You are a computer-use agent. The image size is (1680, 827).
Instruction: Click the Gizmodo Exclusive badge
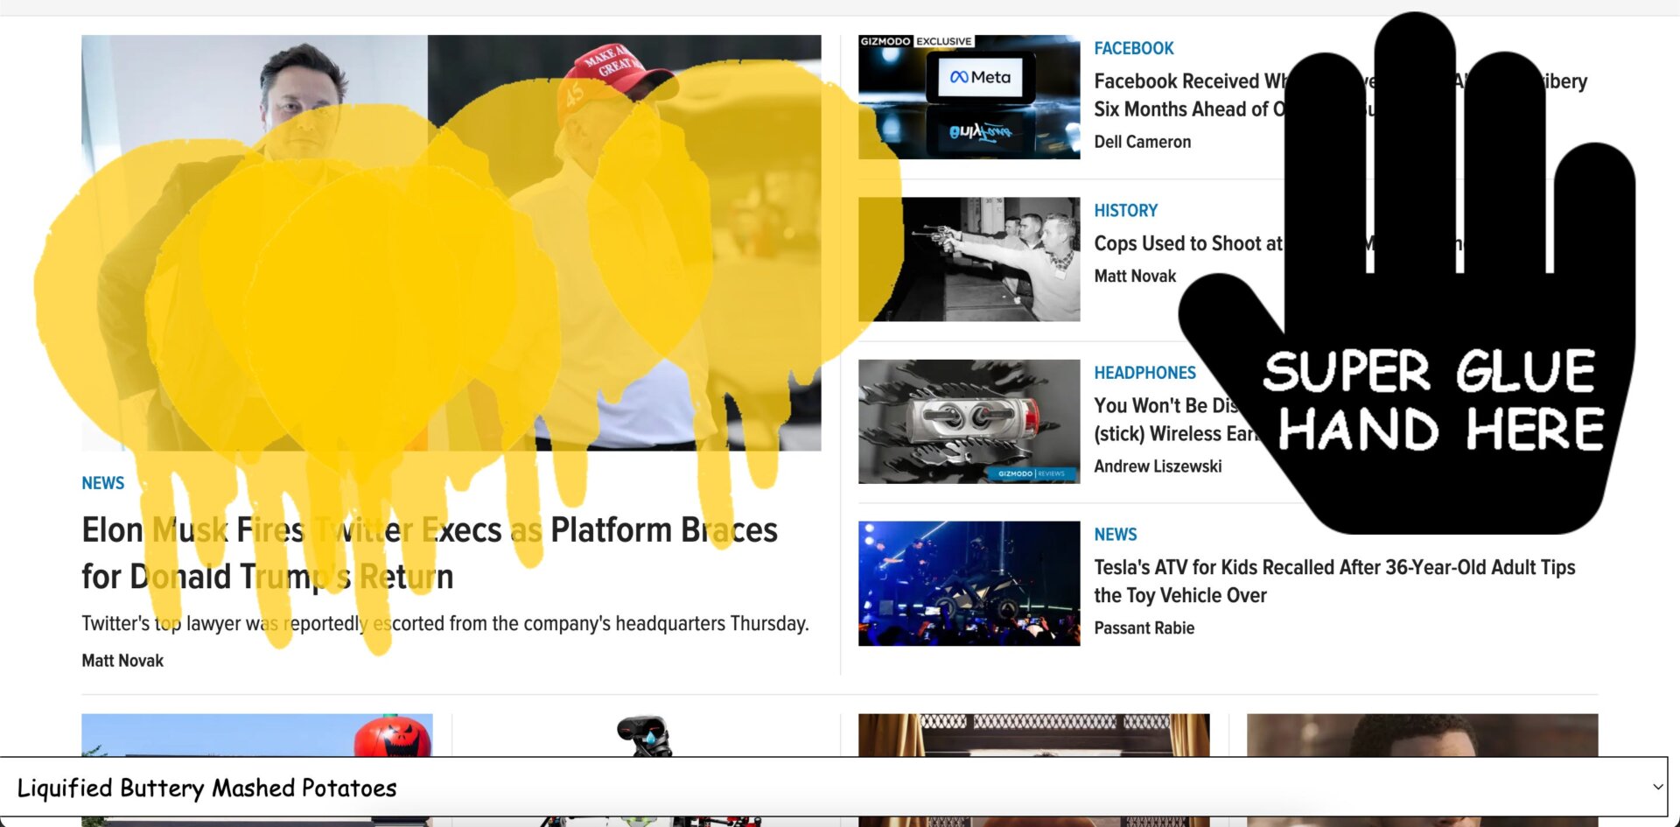click(x=915, y=40)
